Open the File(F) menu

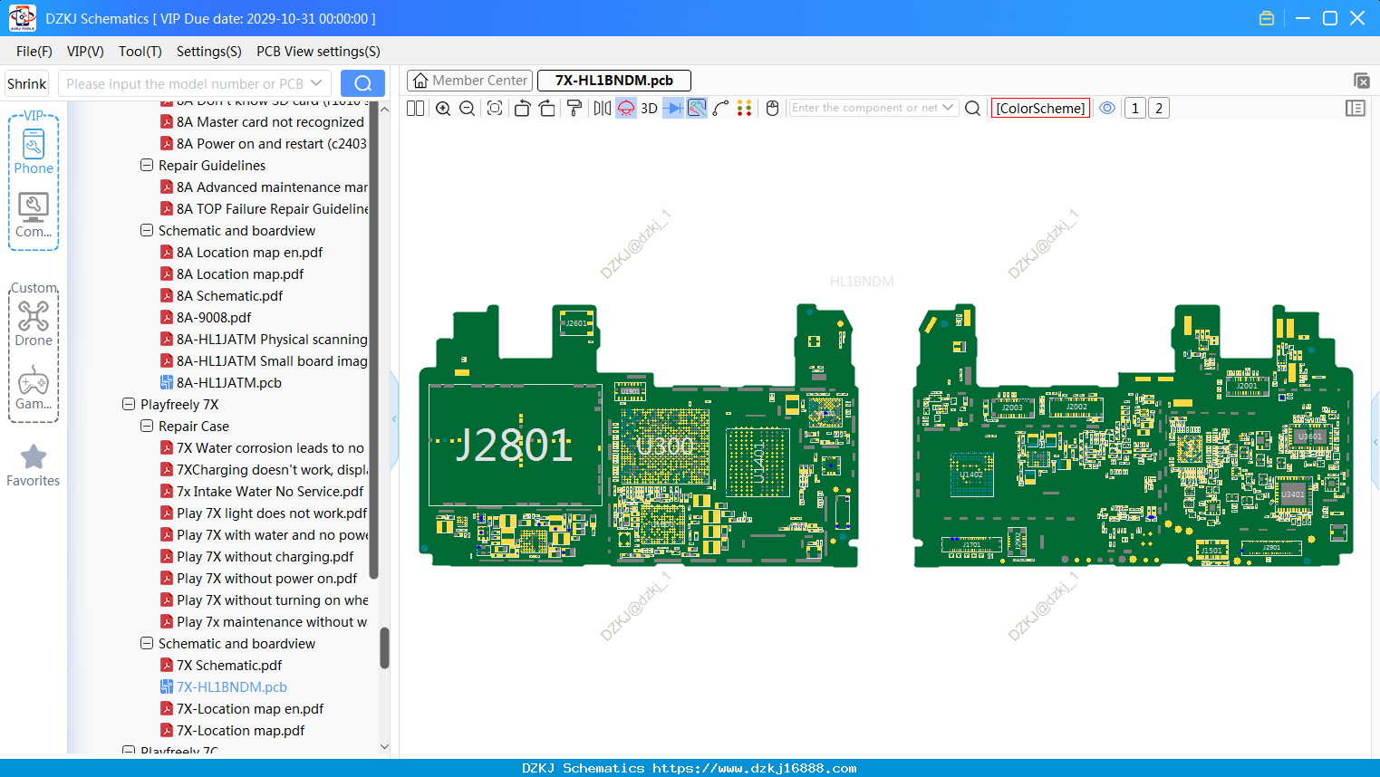point(34,52)
